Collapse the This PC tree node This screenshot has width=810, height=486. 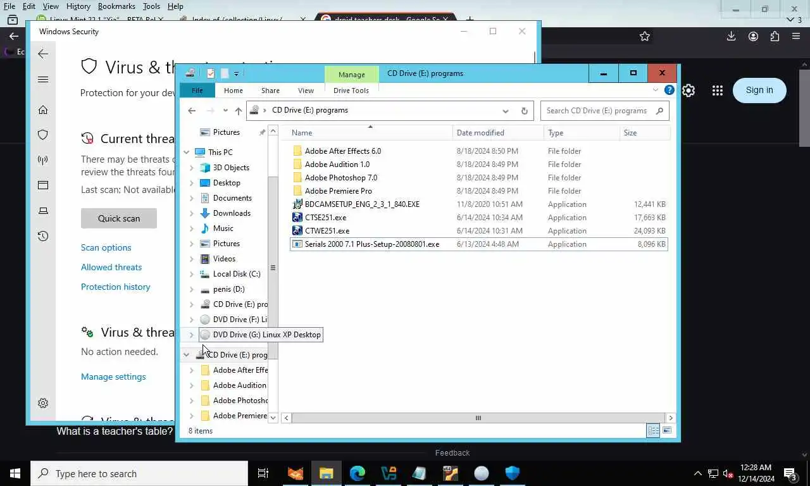pos(187,153)
